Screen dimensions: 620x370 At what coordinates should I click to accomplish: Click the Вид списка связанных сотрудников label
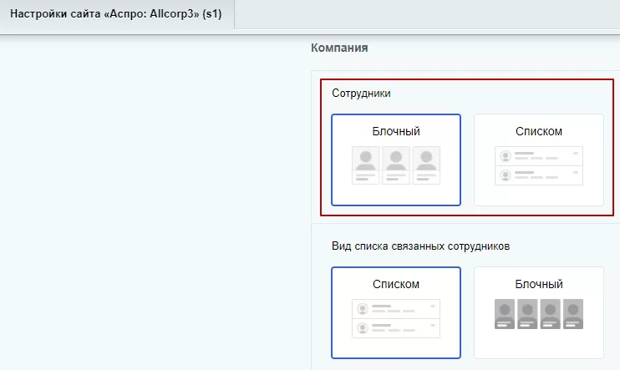tap(421, 246)
